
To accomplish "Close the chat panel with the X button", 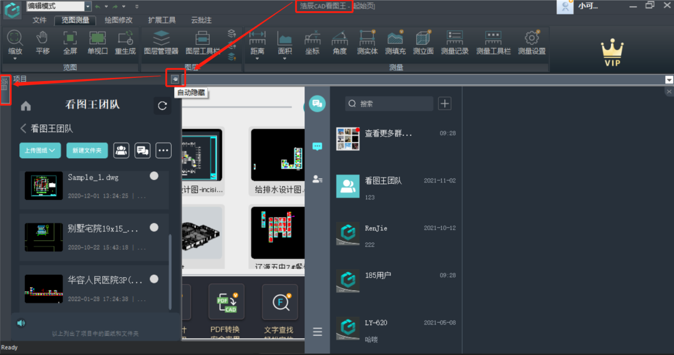I will (669, 92).
